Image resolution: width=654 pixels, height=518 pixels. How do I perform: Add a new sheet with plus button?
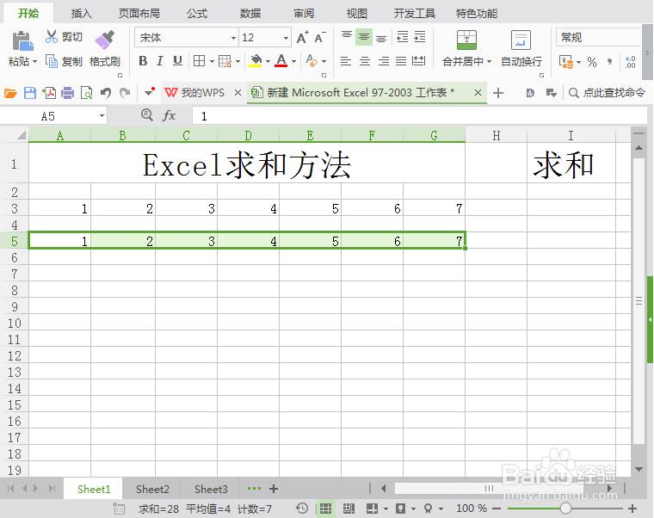coord(274,489)
